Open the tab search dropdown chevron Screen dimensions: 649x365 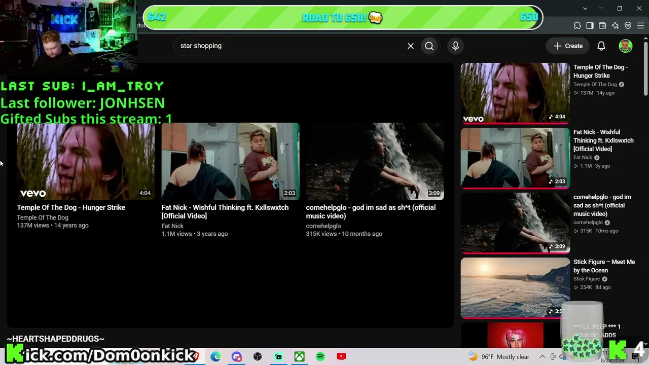[x=585, y=8]
